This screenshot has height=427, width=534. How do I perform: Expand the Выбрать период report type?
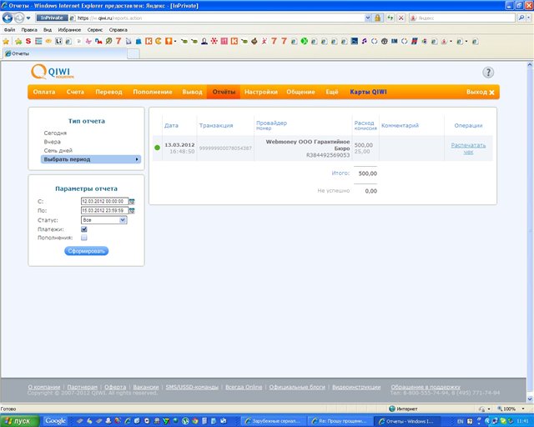(x=91, y=158)
